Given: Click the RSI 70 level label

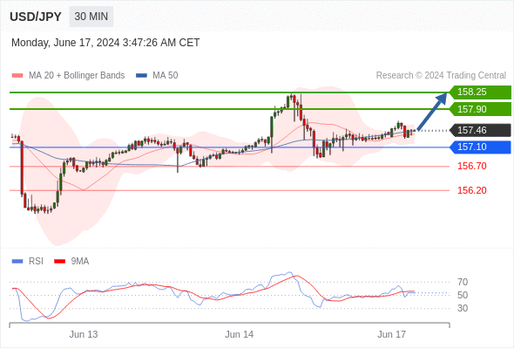Looking at the screenshot, I should (463, 282).
